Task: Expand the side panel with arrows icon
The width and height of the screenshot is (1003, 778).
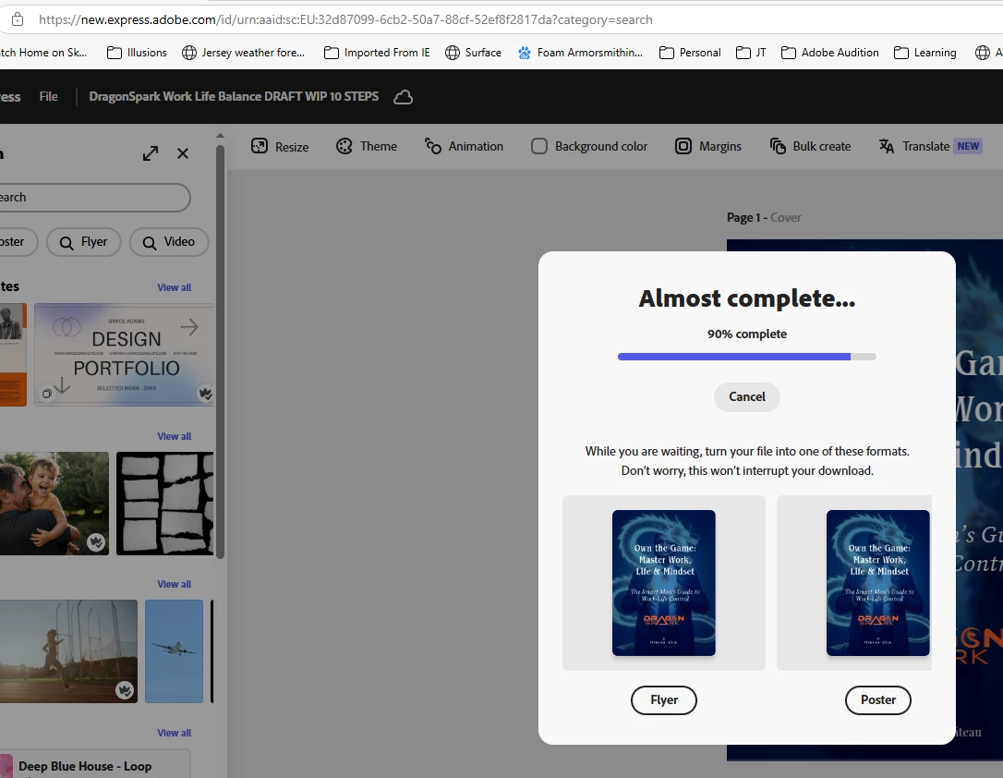Action: tap(151, 153)
